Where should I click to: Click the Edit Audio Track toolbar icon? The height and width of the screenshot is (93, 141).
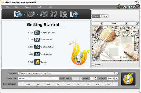[44, 14]
